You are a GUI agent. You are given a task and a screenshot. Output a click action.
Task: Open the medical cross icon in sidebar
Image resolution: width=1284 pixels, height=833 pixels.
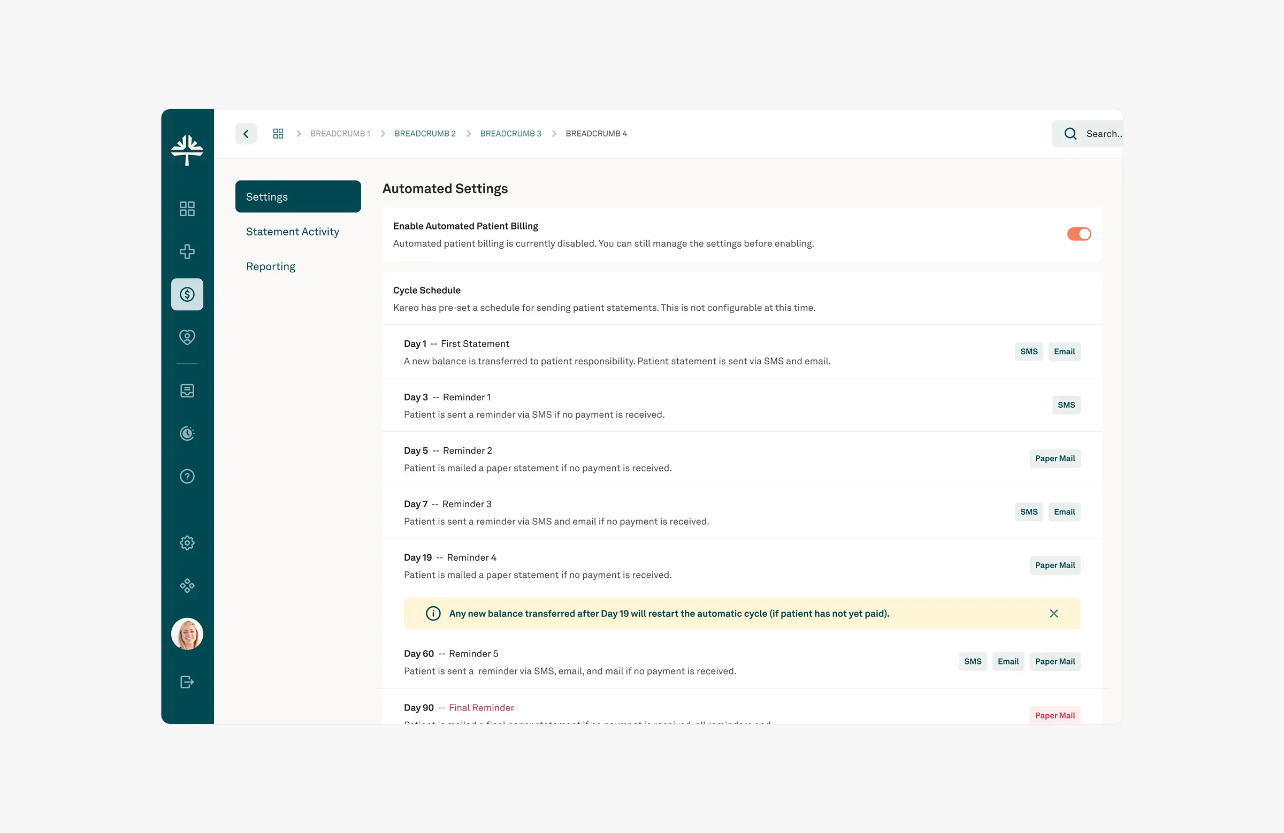click(x=187, y=251)
